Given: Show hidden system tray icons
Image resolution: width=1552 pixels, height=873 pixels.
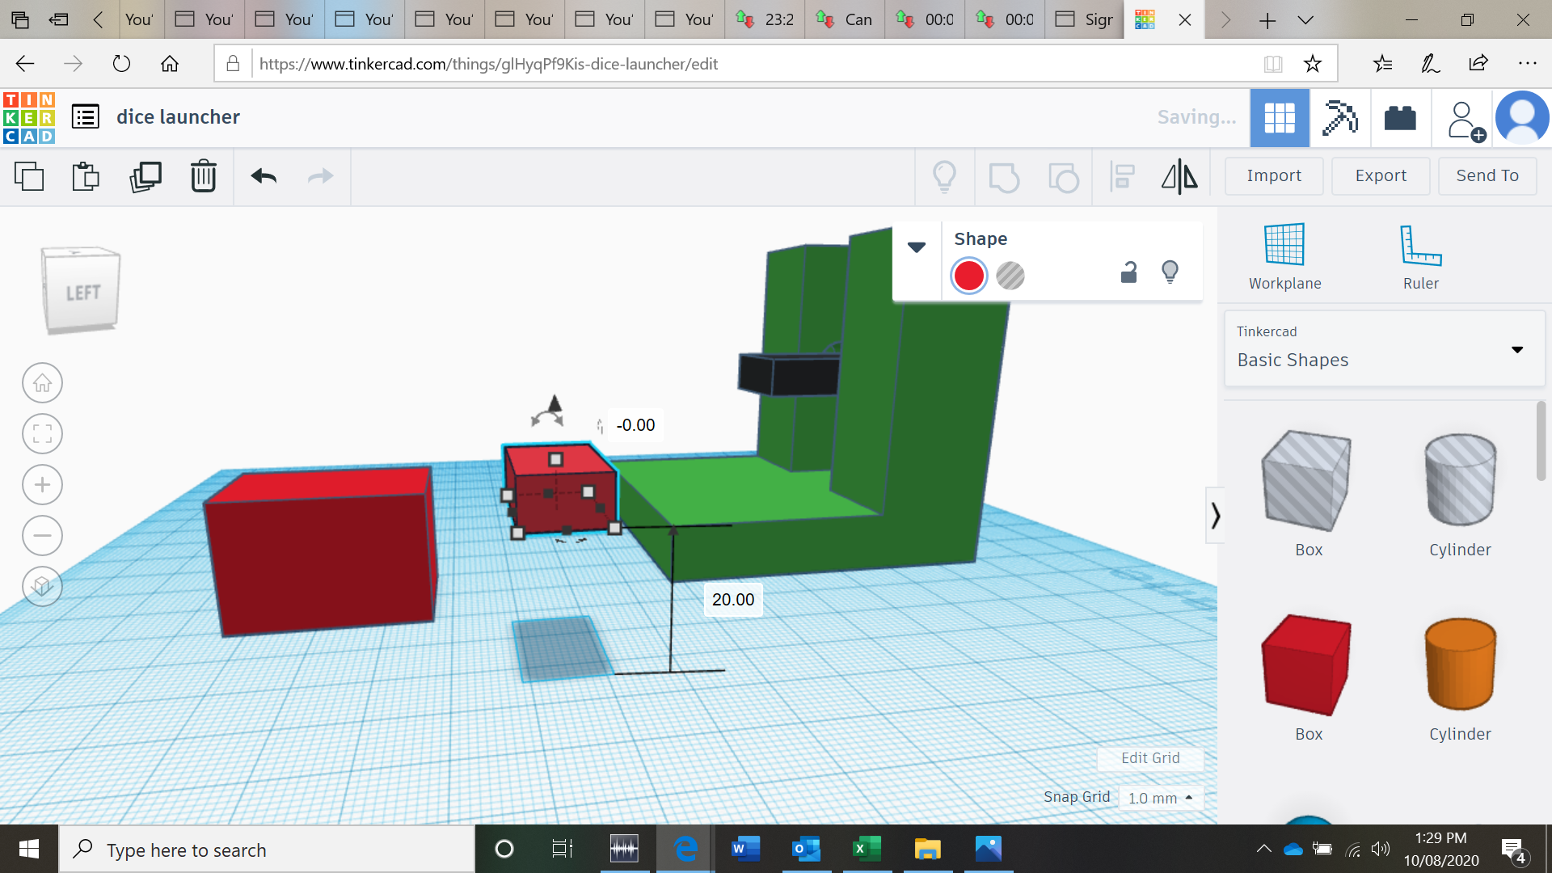Looking at the screenshot, I should tap(1263, 849).
